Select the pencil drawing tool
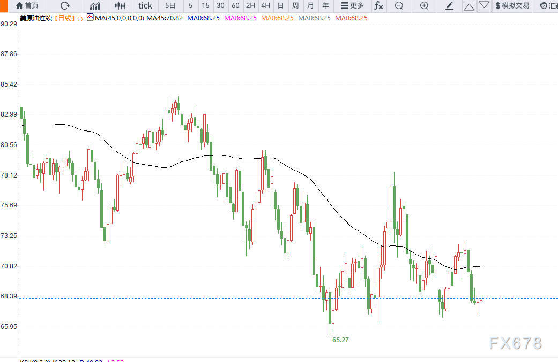The width and height of the screenshot is (558, 362). pyautogui.click(x=450, y=6)
